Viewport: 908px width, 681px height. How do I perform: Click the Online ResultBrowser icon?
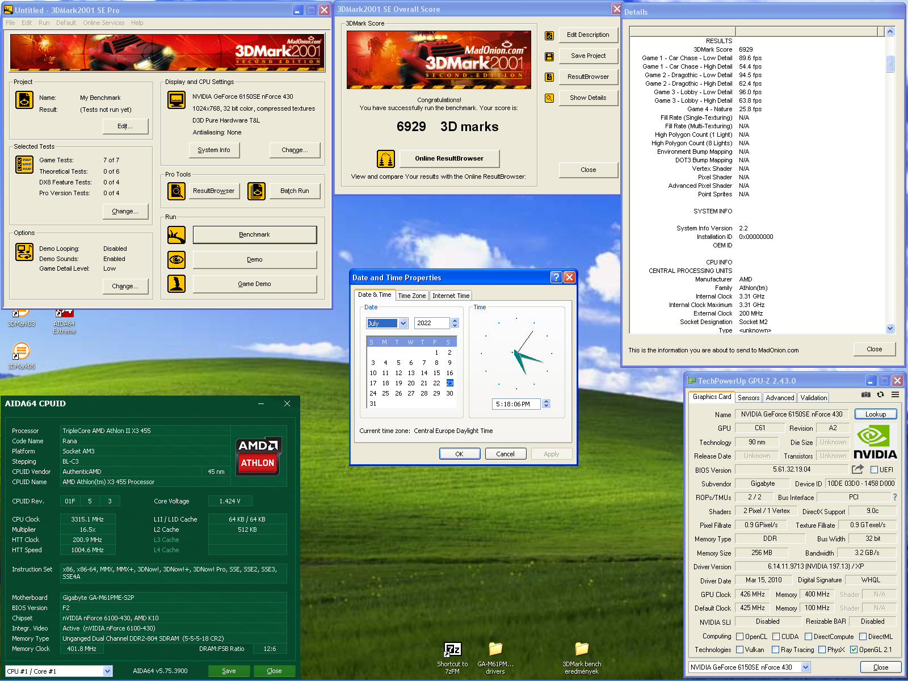(386, 159)
